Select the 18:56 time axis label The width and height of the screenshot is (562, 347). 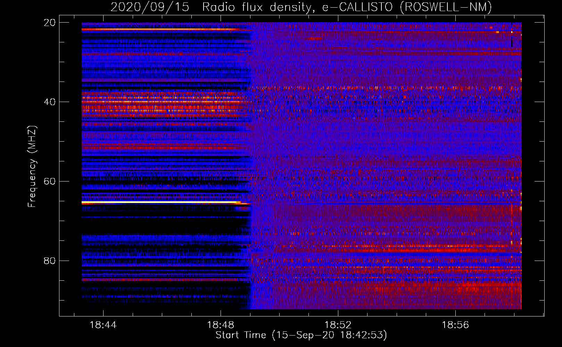[x=455, y=325]
